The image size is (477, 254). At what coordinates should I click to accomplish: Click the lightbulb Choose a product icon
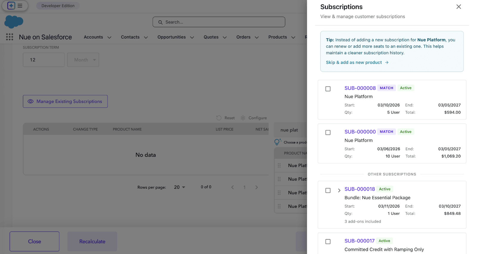click(x=278, y=142)
